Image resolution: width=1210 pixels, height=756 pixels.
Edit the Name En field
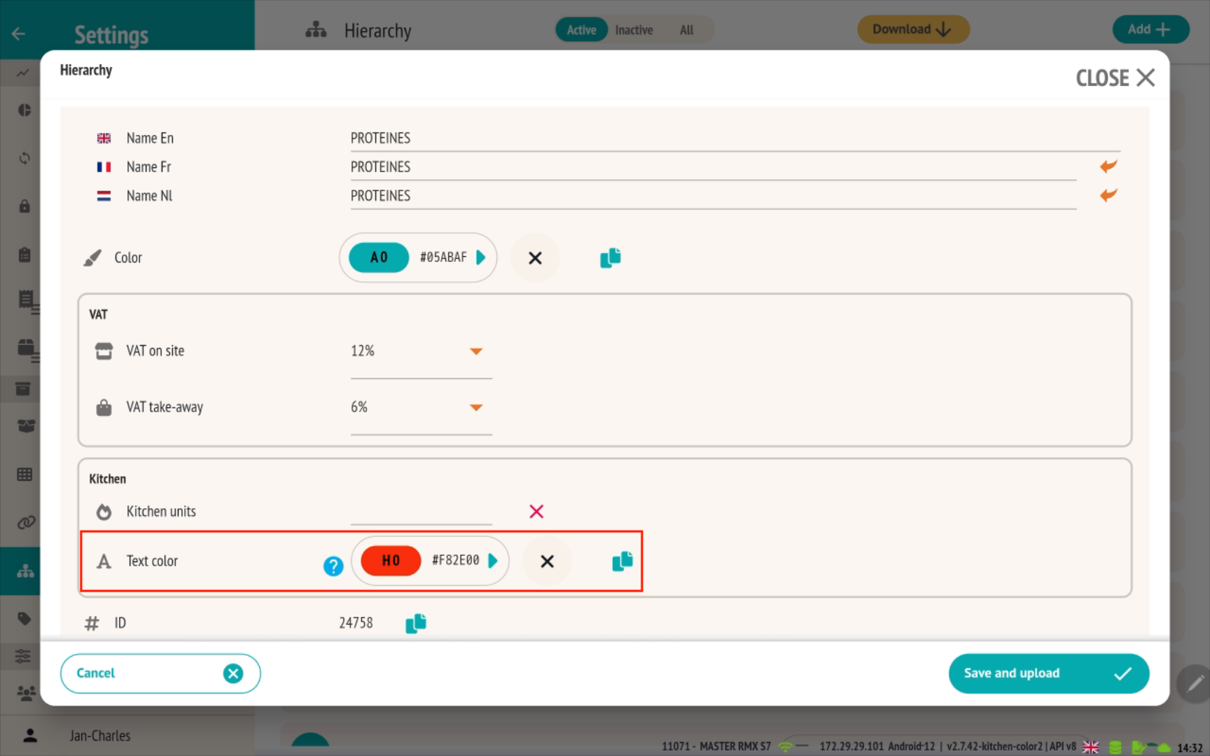(734, 139)
